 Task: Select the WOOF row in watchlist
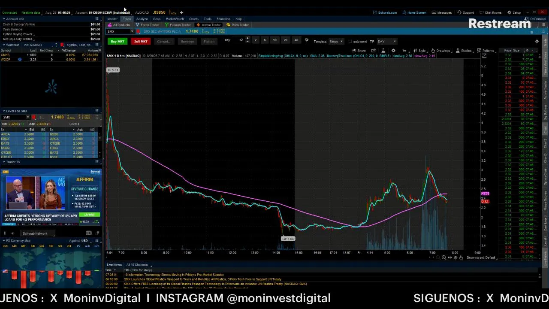pos(50,60)
